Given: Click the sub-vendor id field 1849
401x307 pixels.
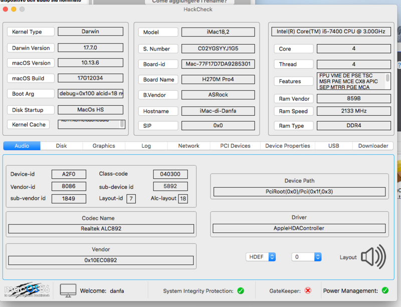Looking at the screenshot, I should point(69,199).
